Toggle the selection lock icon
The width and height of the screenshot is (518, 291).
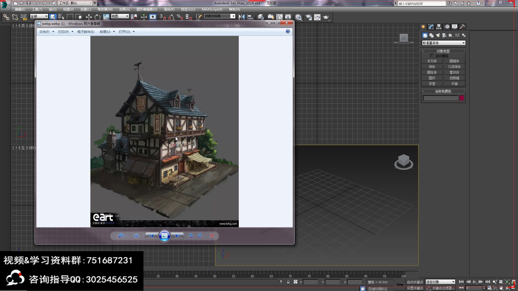(288, 282)
